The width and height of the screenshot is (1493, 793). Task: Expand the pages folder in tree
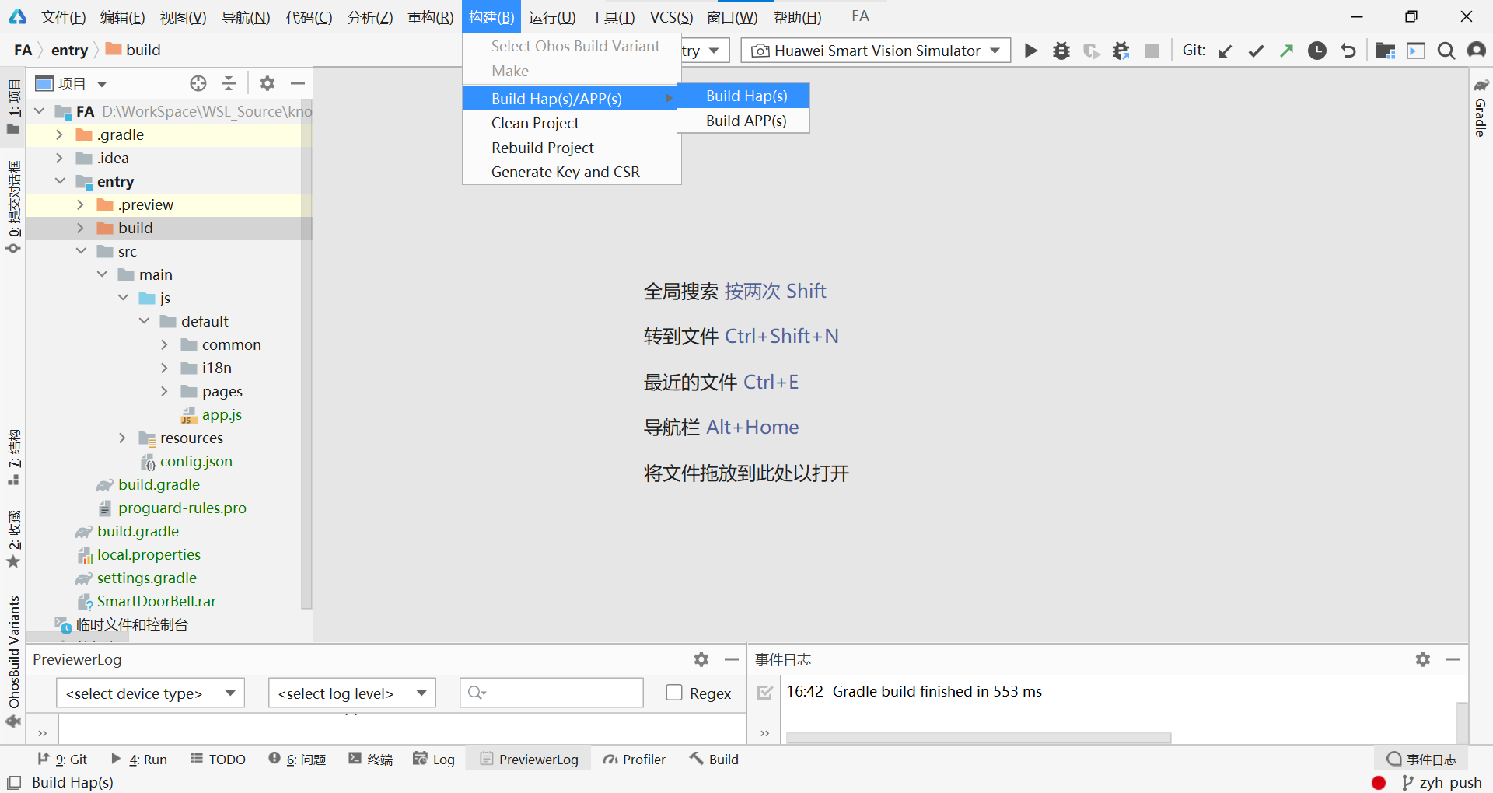coord(164,391)
